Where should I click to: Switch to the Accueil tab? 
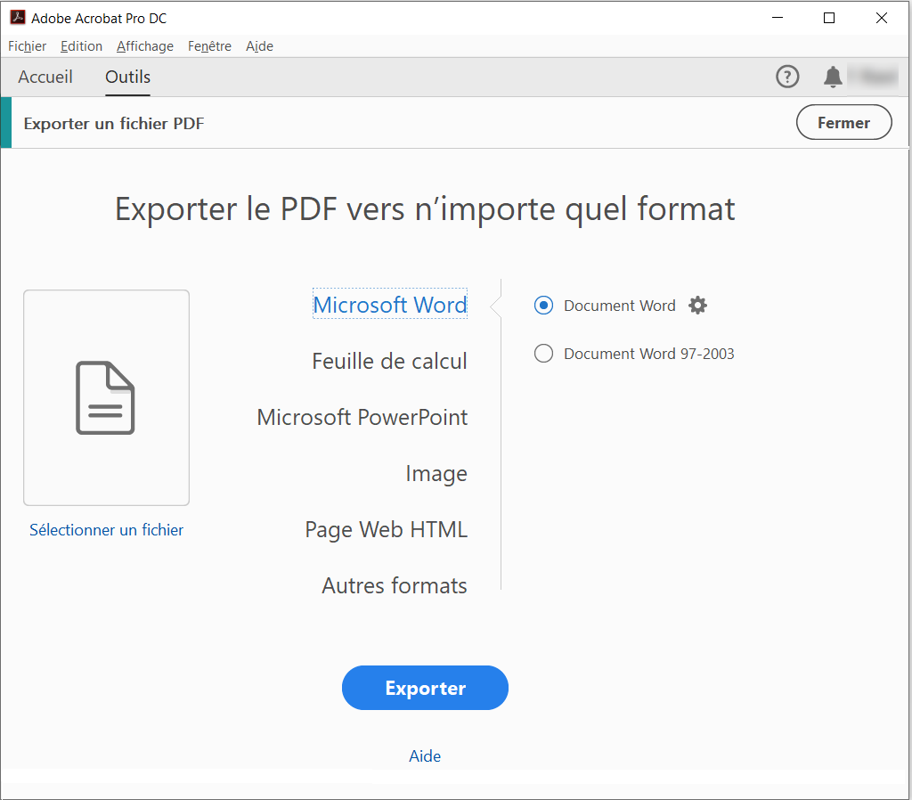45,77
